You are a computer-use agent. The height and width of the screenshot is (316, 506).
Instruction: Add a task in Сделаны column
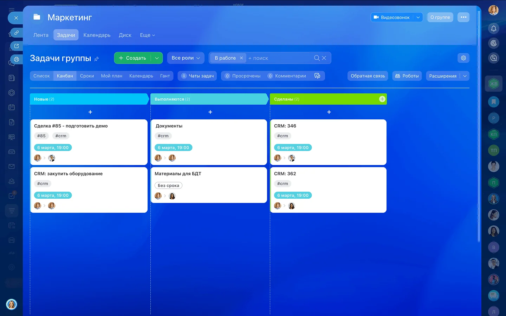point(329,112)
